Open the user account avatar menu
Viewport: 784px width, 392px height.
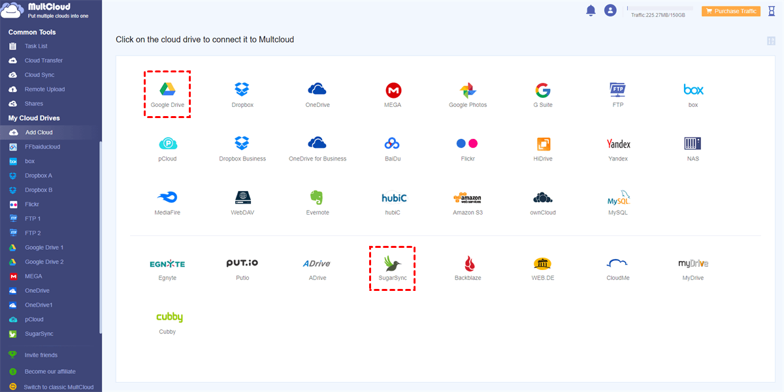(x=610, y=10)
